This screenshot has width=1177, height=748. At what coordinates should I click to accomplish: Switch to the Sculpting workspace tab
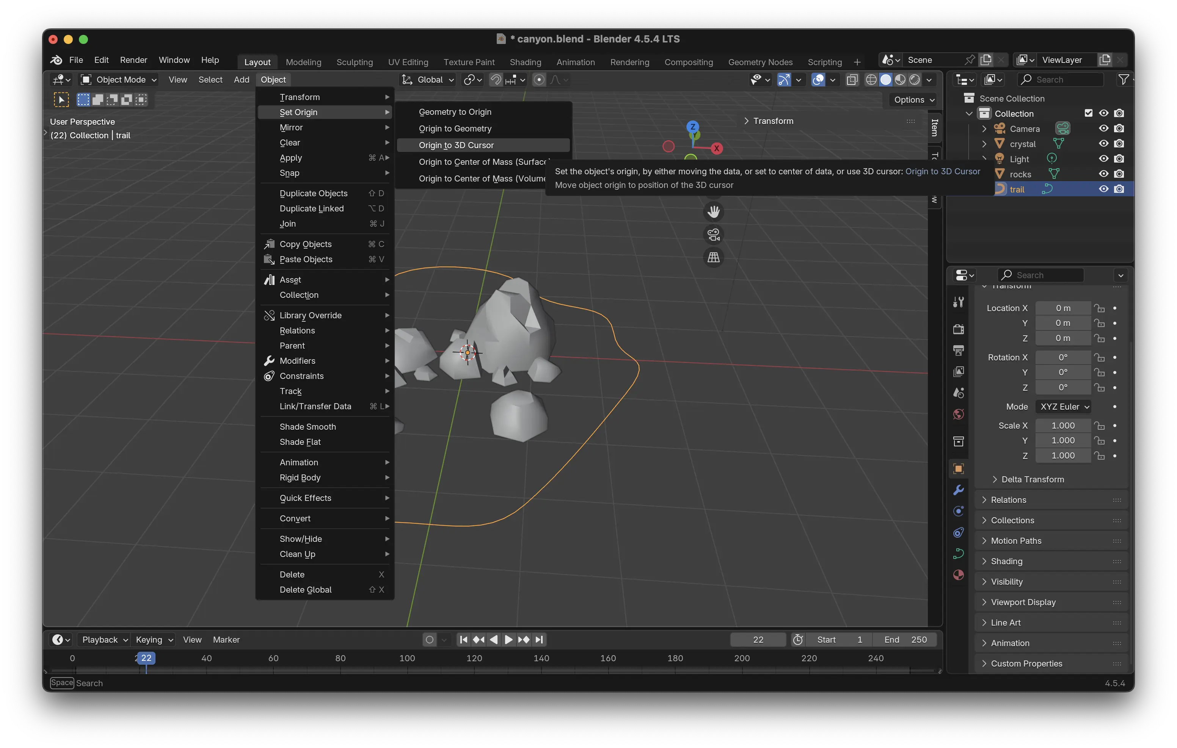click(355, 62)
